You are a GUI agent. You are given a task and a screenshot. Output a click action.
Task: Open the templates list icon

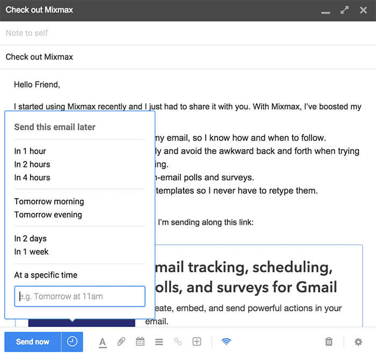159,342
